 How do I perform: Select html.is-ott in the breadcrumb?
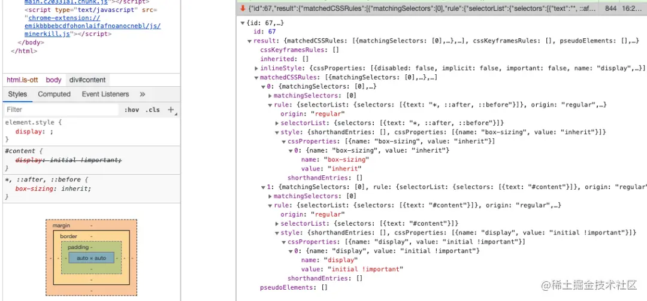point(22,80)
